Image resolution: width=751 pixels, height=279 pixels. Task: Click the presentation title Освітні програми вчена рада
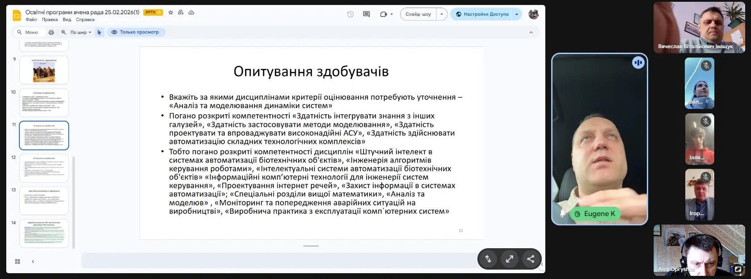click(82, 12)
